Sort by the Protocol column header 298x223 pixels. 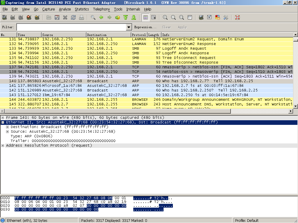139,35
